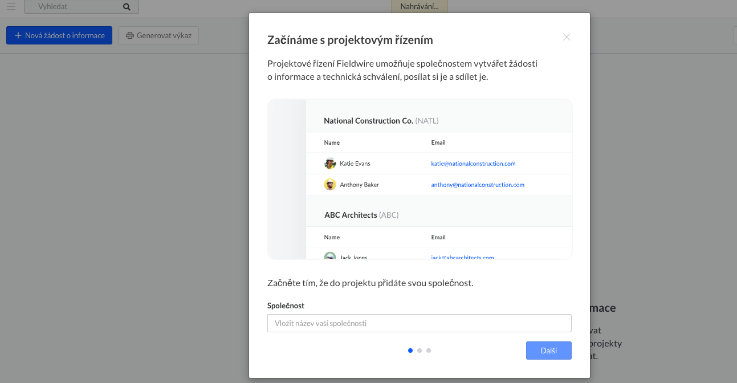Click plus icon on Nová žádost button
Screen dimensions: 737x383
(18, 35)
